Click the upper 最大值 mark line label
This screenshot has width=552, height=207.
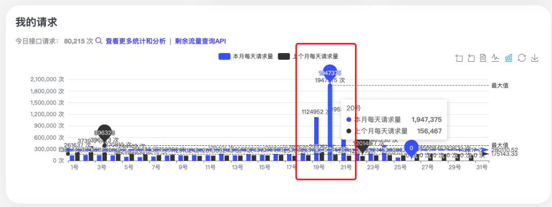[500, 86]
